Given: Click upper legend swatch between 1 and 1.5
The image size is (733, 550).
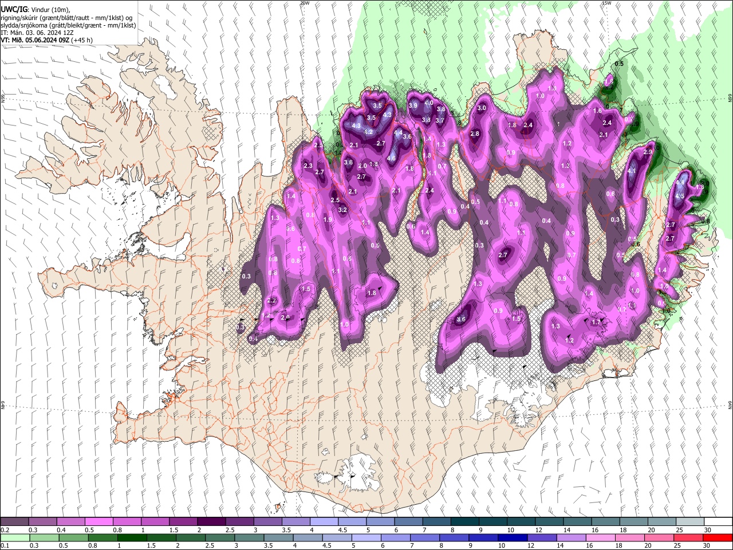Looking at the screenshot, I should pos(155,522).
